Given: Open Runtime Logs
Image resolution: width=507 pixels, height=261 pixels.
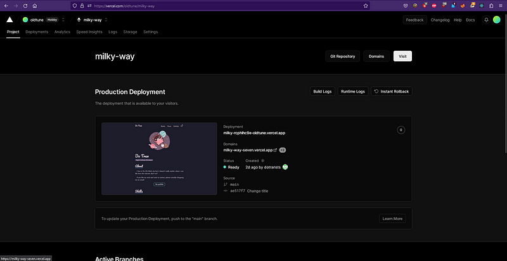Looking at the screenshot, I should (x=353, y=91).
